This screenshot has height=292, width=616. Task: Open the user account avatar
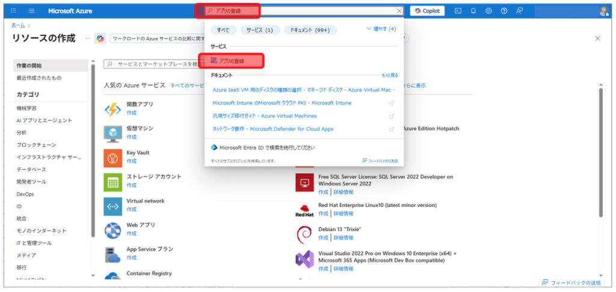(x=604, y=11)
